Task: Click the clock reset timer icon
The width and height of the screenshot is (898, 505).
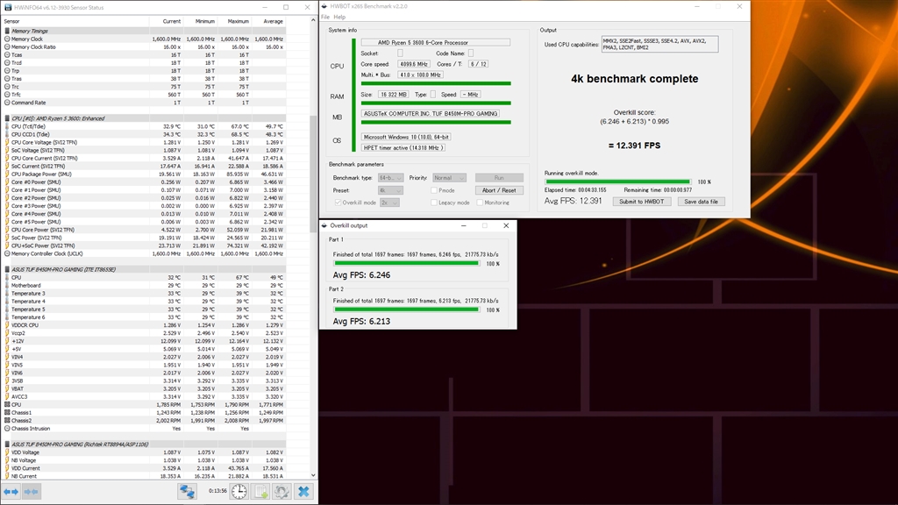Action: [239, 492]
